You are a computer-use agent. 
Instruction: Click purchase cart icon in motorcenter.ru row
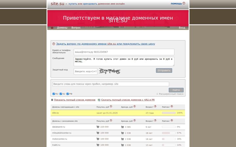click(x=98, y=139)
